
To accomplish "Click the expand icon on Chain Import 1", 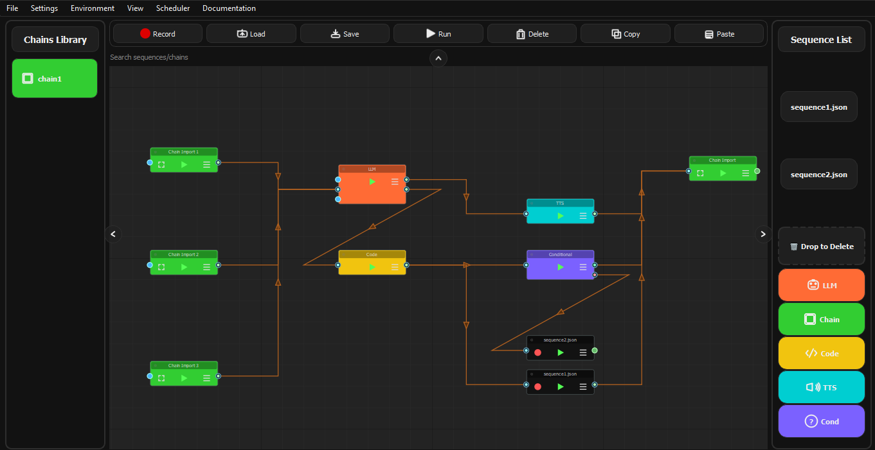I will click(x=161, y=164).
